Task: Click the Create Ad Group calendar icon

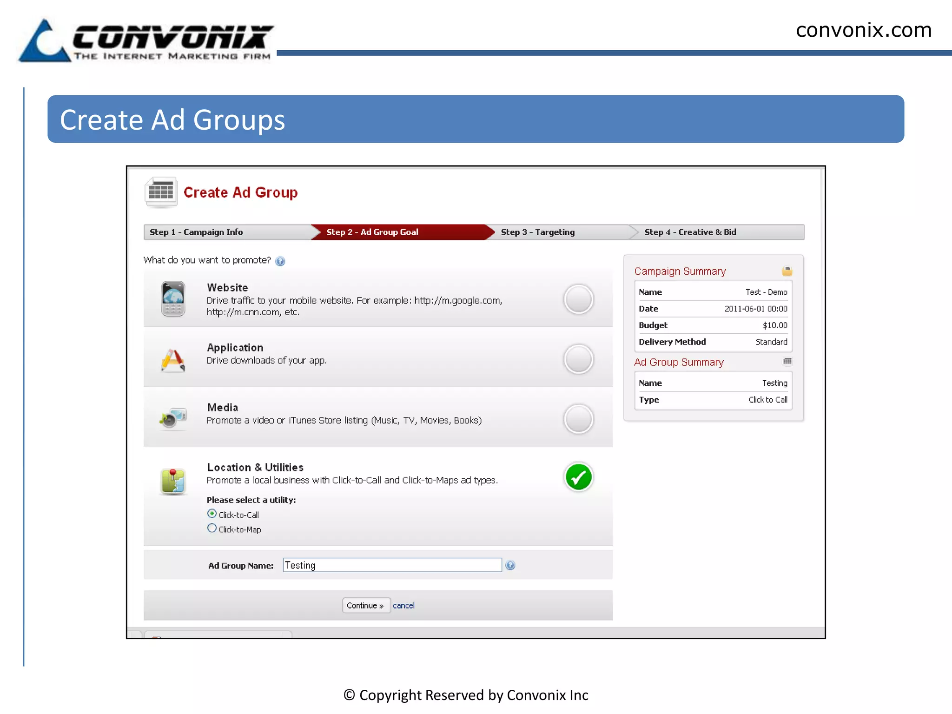Action: pyautogui.click(x=161, y=192)
